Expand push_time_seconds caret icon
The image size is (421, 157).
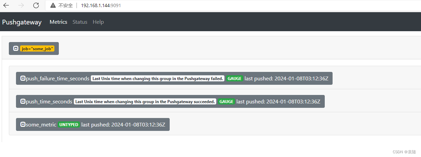tap(23, 101)
